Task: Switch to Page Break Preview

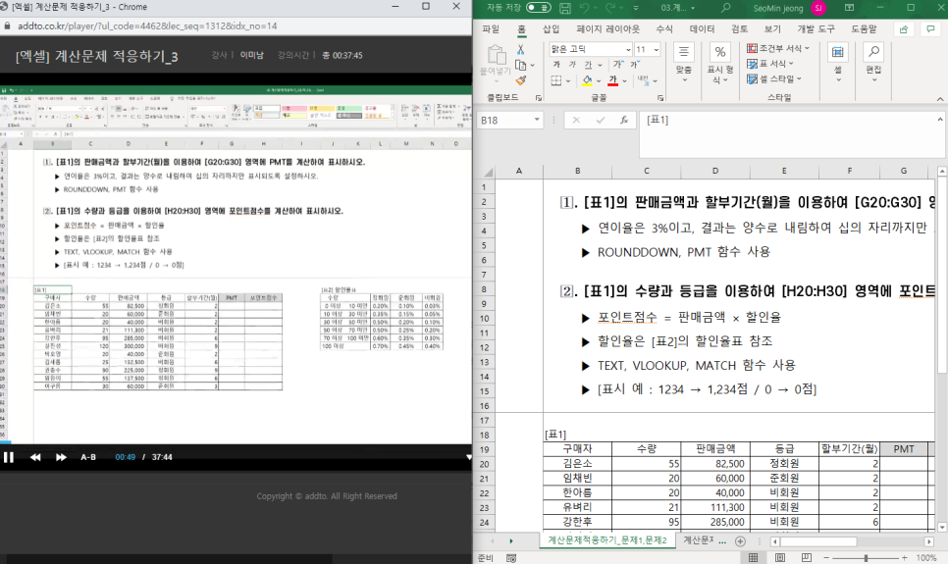Action: tap(806, 557)
